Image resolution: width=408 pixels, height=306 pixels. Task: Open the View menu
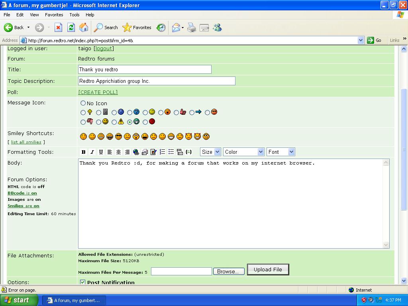(35, 15)
